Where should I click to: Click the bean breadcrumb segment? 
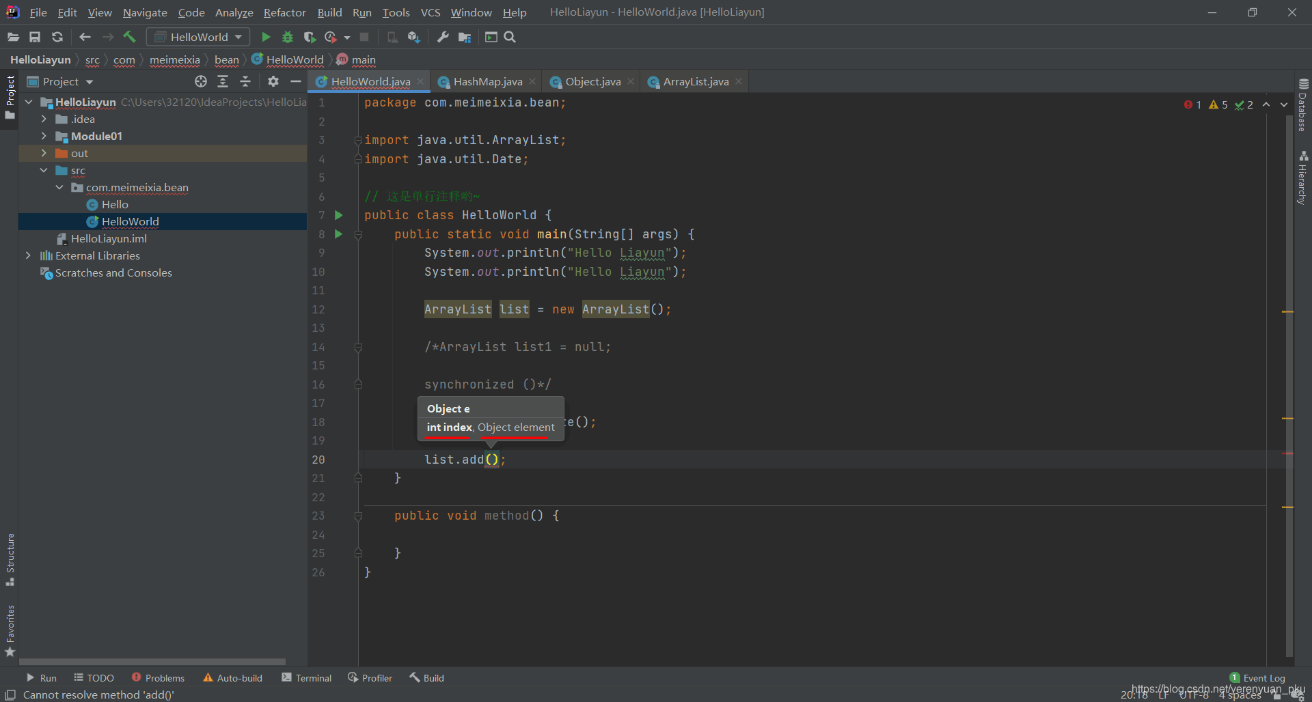(227, 59)
